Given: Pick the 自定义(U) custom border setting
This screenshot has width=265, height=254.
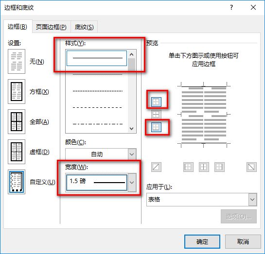Looking at the screenshot, I should tap(17, 182).
